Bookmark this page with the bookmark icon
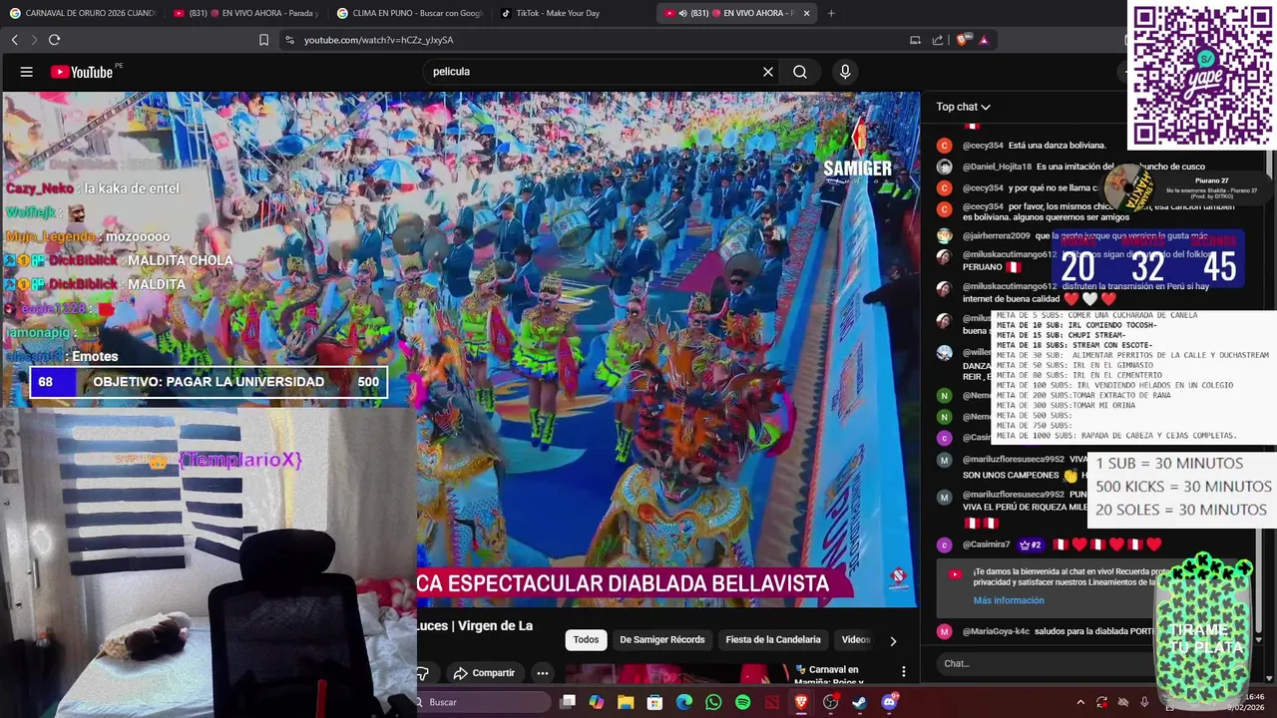Screen dimensions: 1277x718 [x=263, y=40]
